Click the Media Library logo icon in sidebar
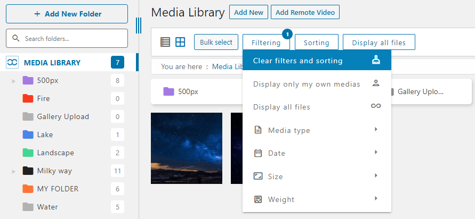Screen dimensions: 475x219 12,62
